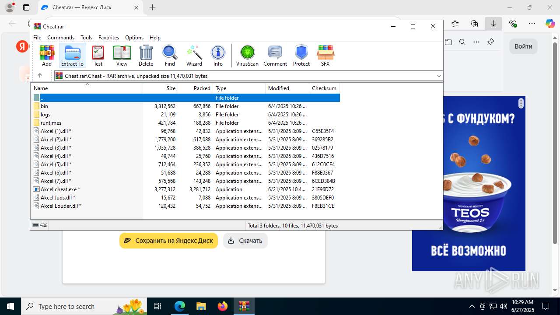
Task: Open Favorites star icon in Edge
Action: [455, 24]
